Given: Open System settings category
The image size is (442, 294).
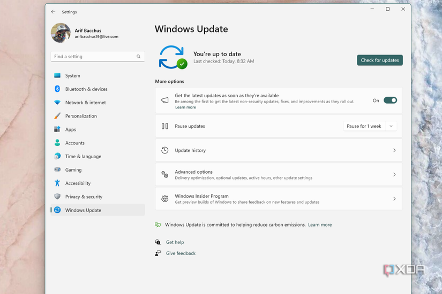Looking at the screenshot, I should click(x=98, y=75).
